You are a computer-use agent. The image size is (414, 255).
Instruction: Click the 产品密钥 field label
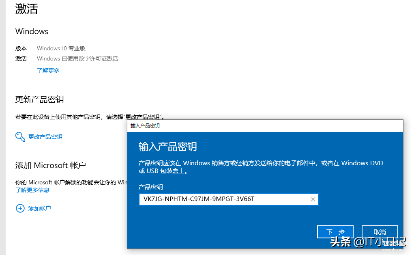pos(150,187)
